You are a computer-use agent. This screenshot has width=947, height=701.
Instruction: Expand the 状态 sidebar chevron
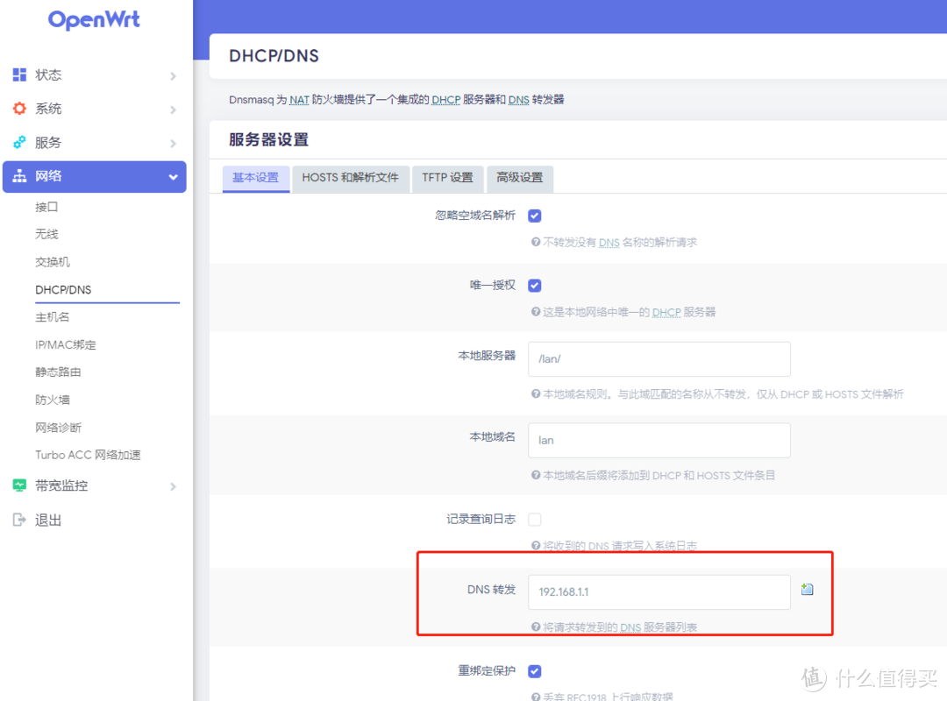pyautogui.click(x=174, y=74)
